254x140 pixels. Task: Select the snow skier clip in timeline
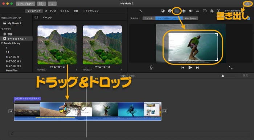pos(79,109)
